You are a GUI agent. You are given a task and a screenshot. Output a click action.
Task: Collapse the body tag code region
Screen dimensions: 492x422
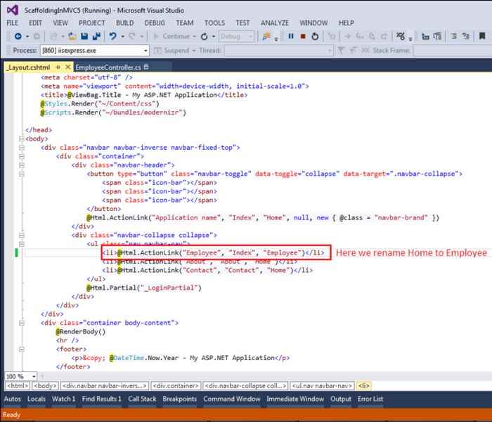(x=21, y=139)
